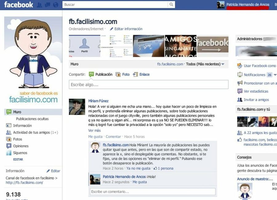Viewport: 277px width, 200px height.
Task: Click the search magnifier icon
Action: pyautogui.click(x=171, y=4)
